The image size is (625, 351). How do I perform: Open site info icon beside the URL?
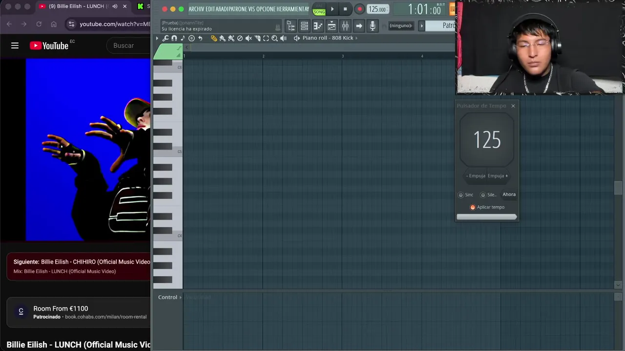pyautogui.click(x=71, y=24)
